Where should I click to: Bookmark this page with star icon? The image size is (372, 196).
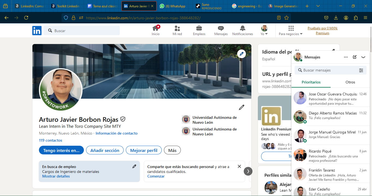pos(286,18)
